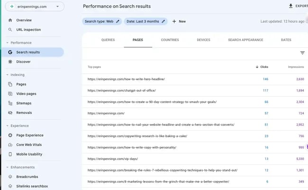Click the Discover asterisk icon
308x190 pixels.
[10, 62]
